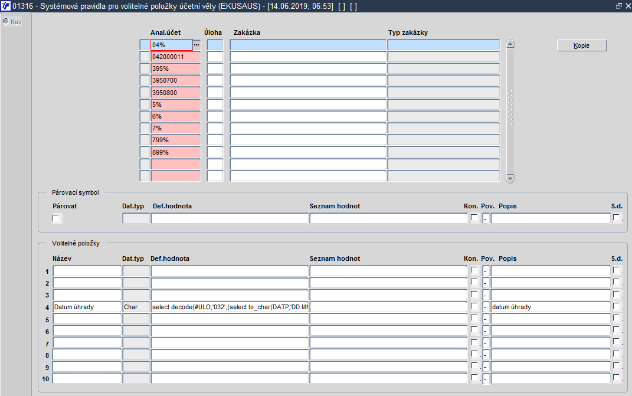
Task: Open Pov. selector in optional item row 10
Action: [486, 379]
